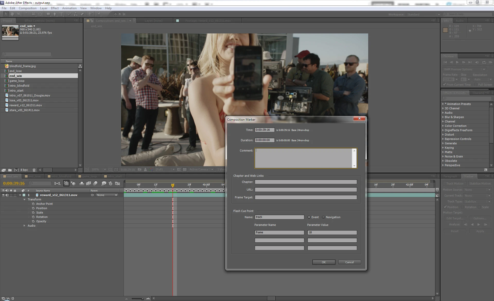Expand Animation Presets category
This screenshot has height=301, width=494.
[x=443, y=104]
